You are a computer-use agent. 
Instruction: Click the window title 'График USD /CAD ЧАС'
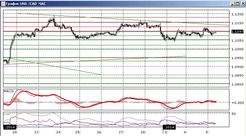(x=26, y=4)
